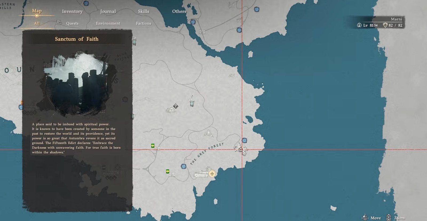Image resolution: width=427 pixels, height=221 pixels.
Task: Select the blue waypoint just above the red target
Action: pyautogui.click(x=244, y=140)
